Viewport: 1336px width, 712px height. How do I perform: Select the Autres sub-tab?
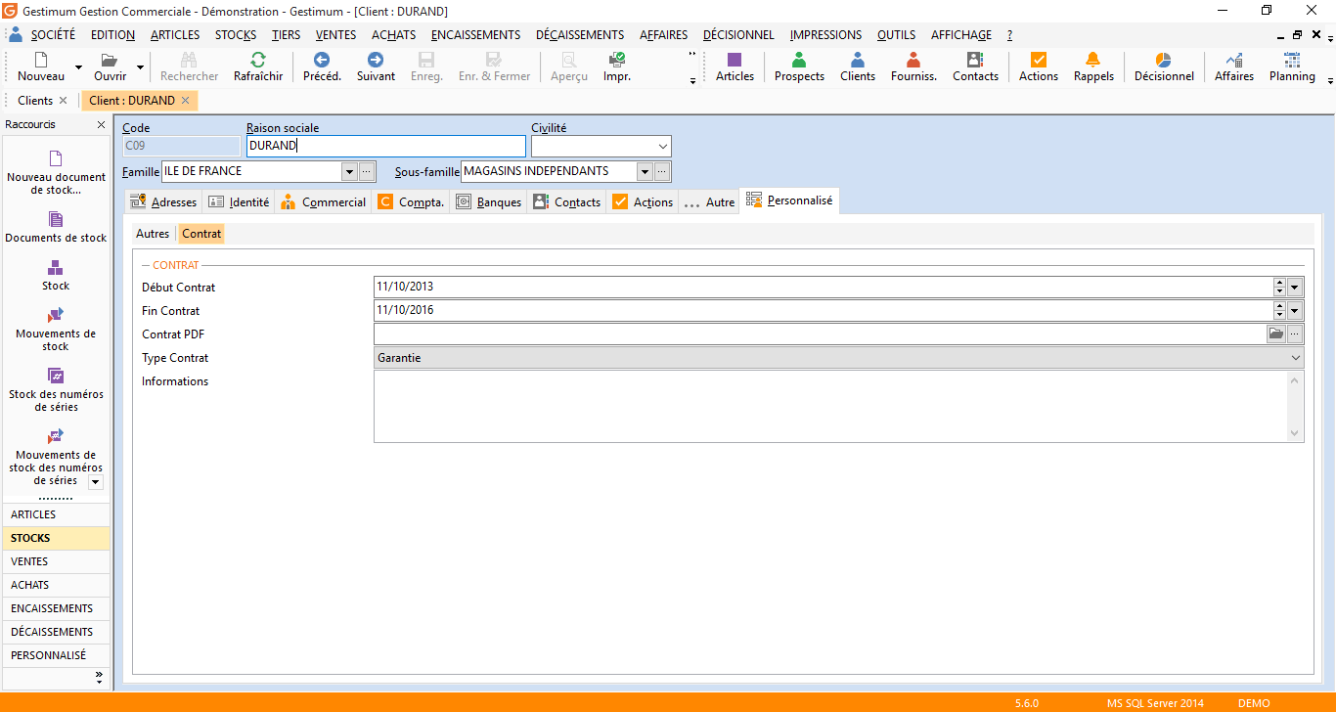[153, 234]
